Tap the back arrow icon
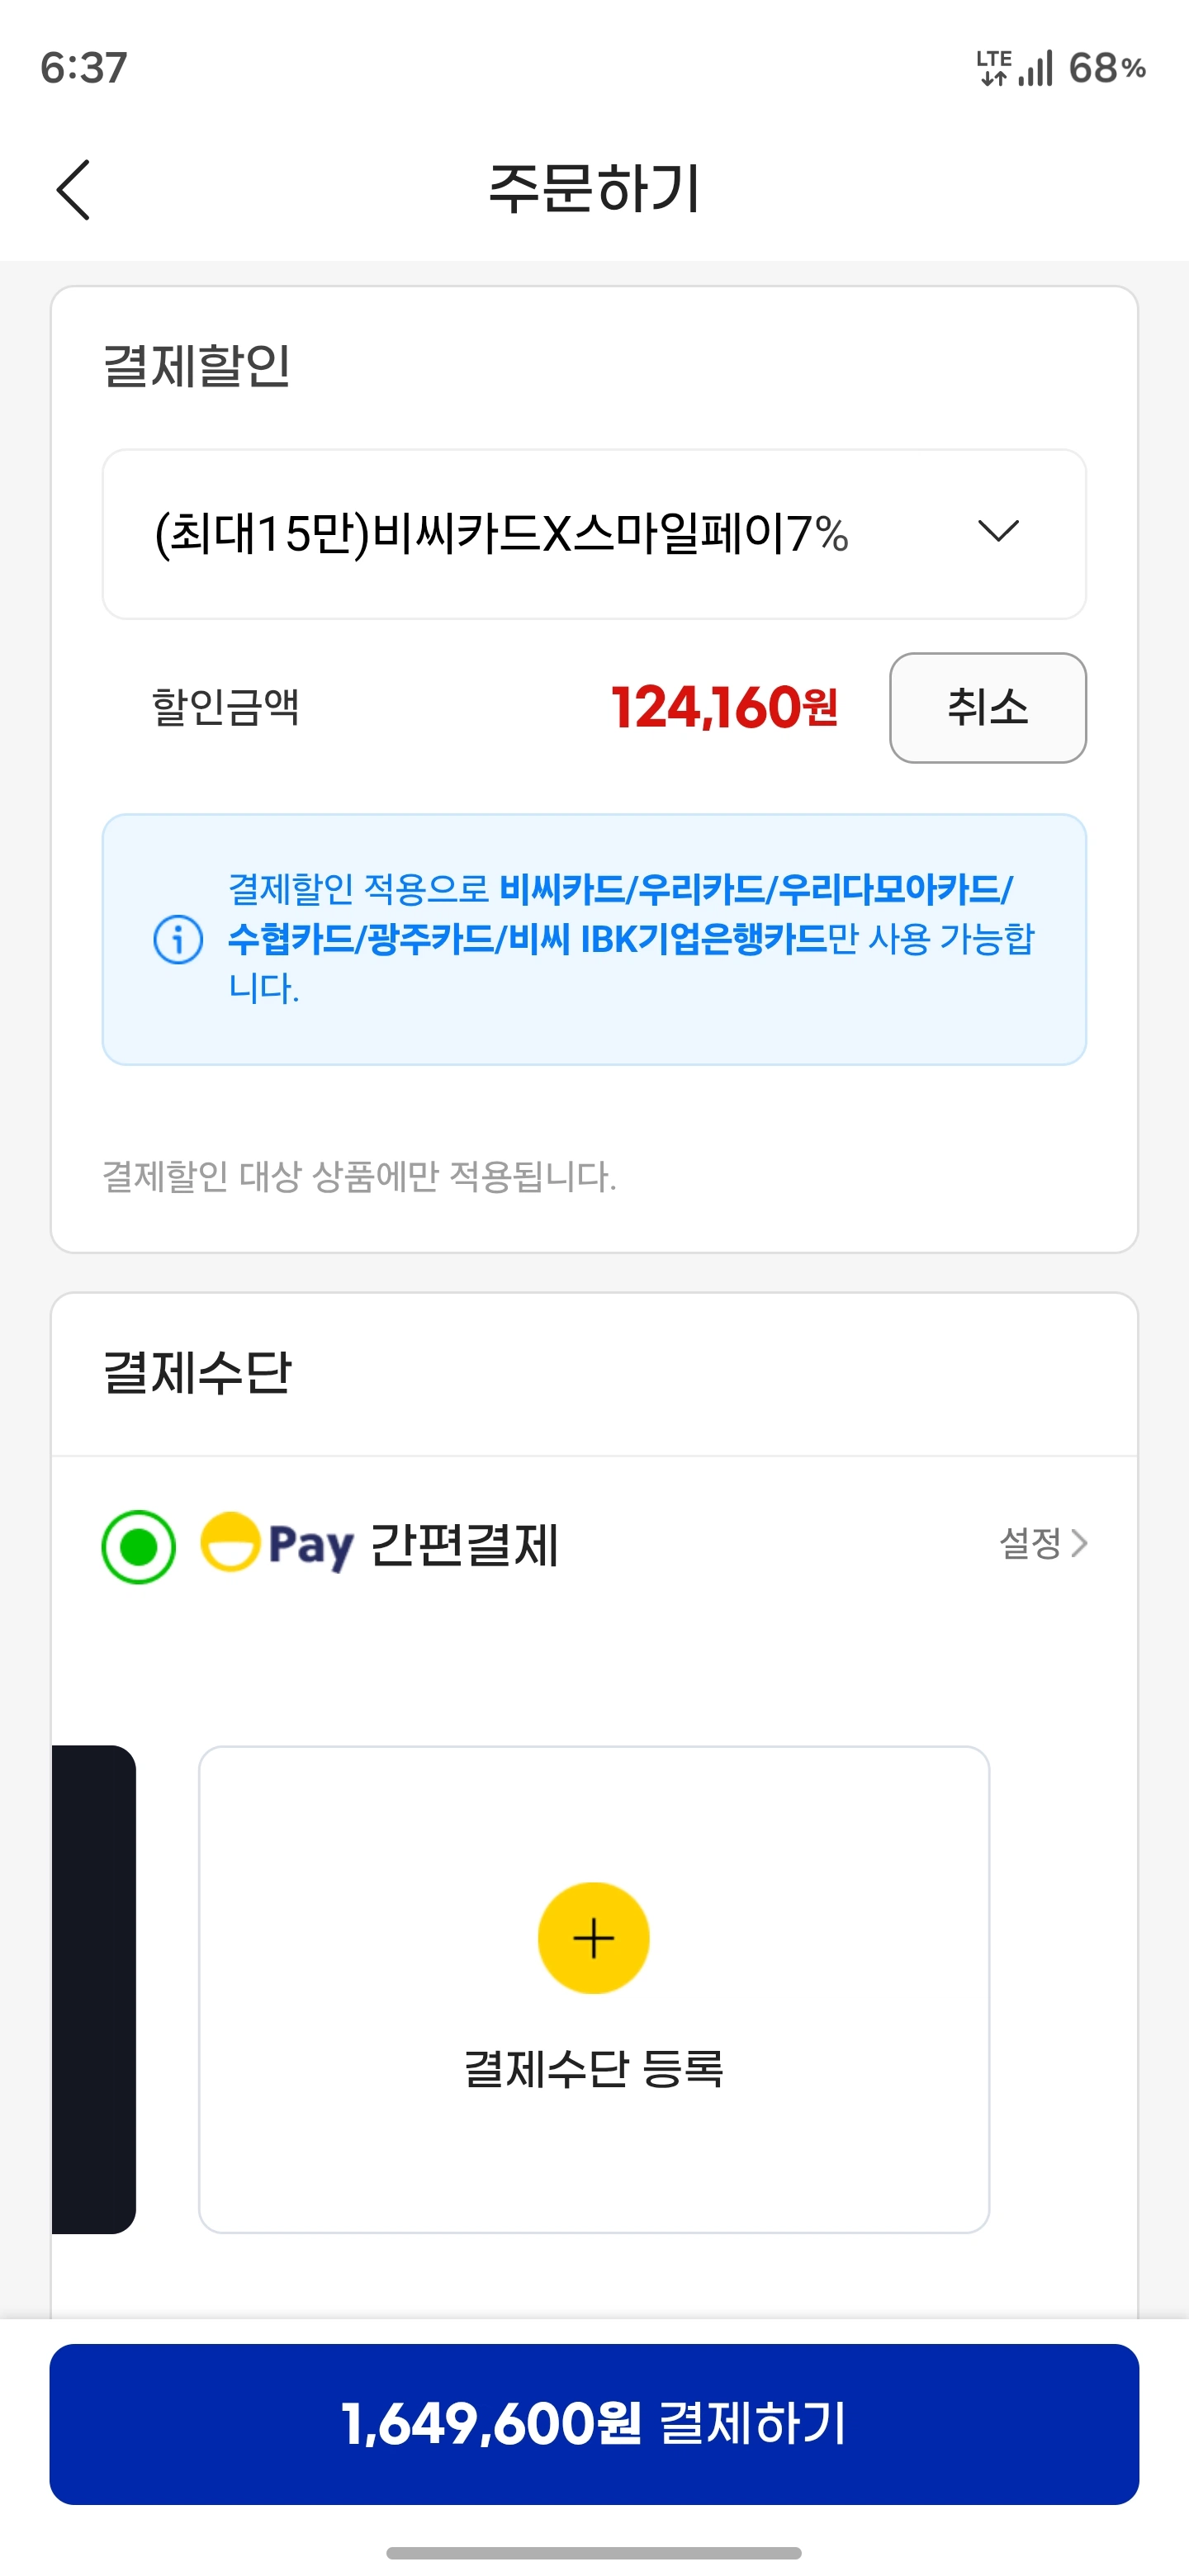Viewport: 1189px width, 2576px height. click(x=73, y=189)
